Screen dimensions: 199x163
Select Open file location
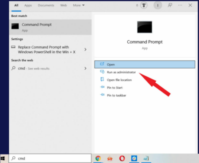click(x=119, y=80)
